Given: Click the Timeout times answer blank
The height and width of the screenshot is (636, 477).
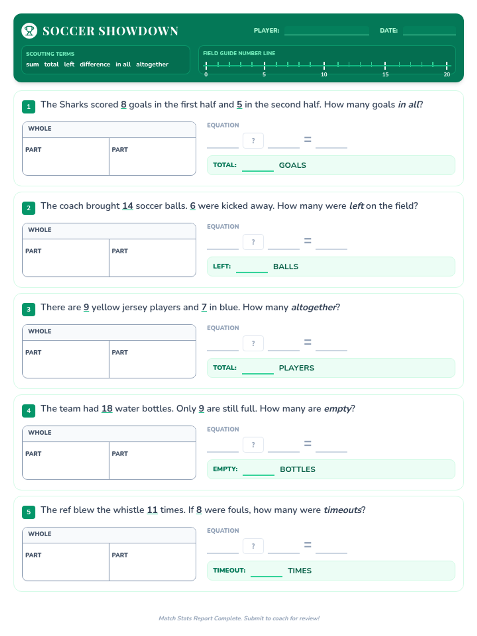Looking at the screenshot, I should tap(266, 572).
